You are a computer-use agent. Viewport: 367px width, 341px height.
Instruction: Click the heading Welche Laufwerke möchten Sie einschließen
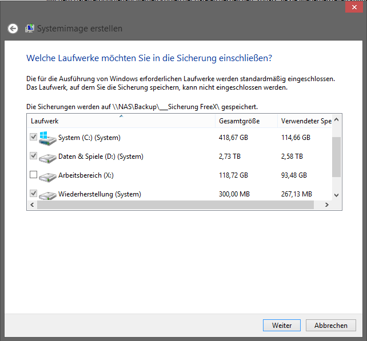(149, 58)
